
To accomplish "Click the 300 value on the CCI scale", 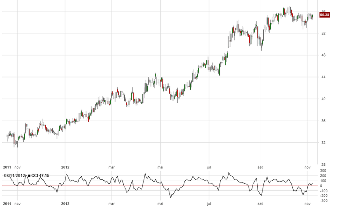I will pyautogui.click(x=323, y=171).
